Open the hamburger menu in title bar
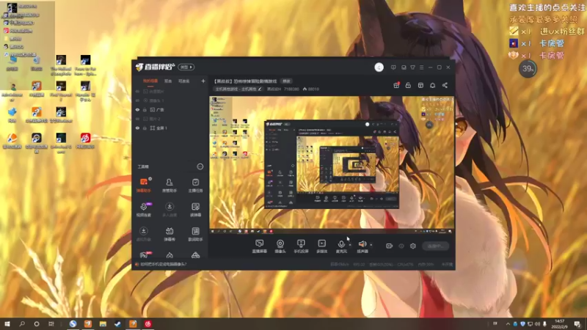587x330 pixels. click(x=421, y=67)
